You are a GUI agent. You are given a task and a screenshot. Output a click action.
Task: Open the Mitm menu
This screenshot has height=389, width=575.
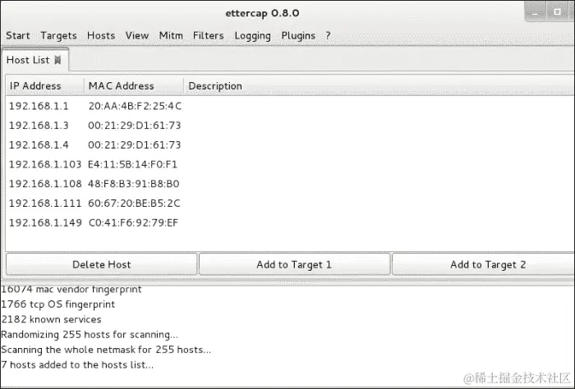click(171, 35)
